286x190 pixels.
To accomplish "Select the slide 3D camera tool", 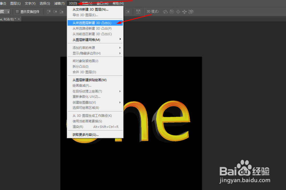I will point(184,12).
